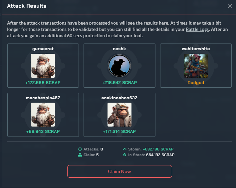Click the +218.942 SCRAP result
Screen dimensions: 236x188
(x=119, y=83)
